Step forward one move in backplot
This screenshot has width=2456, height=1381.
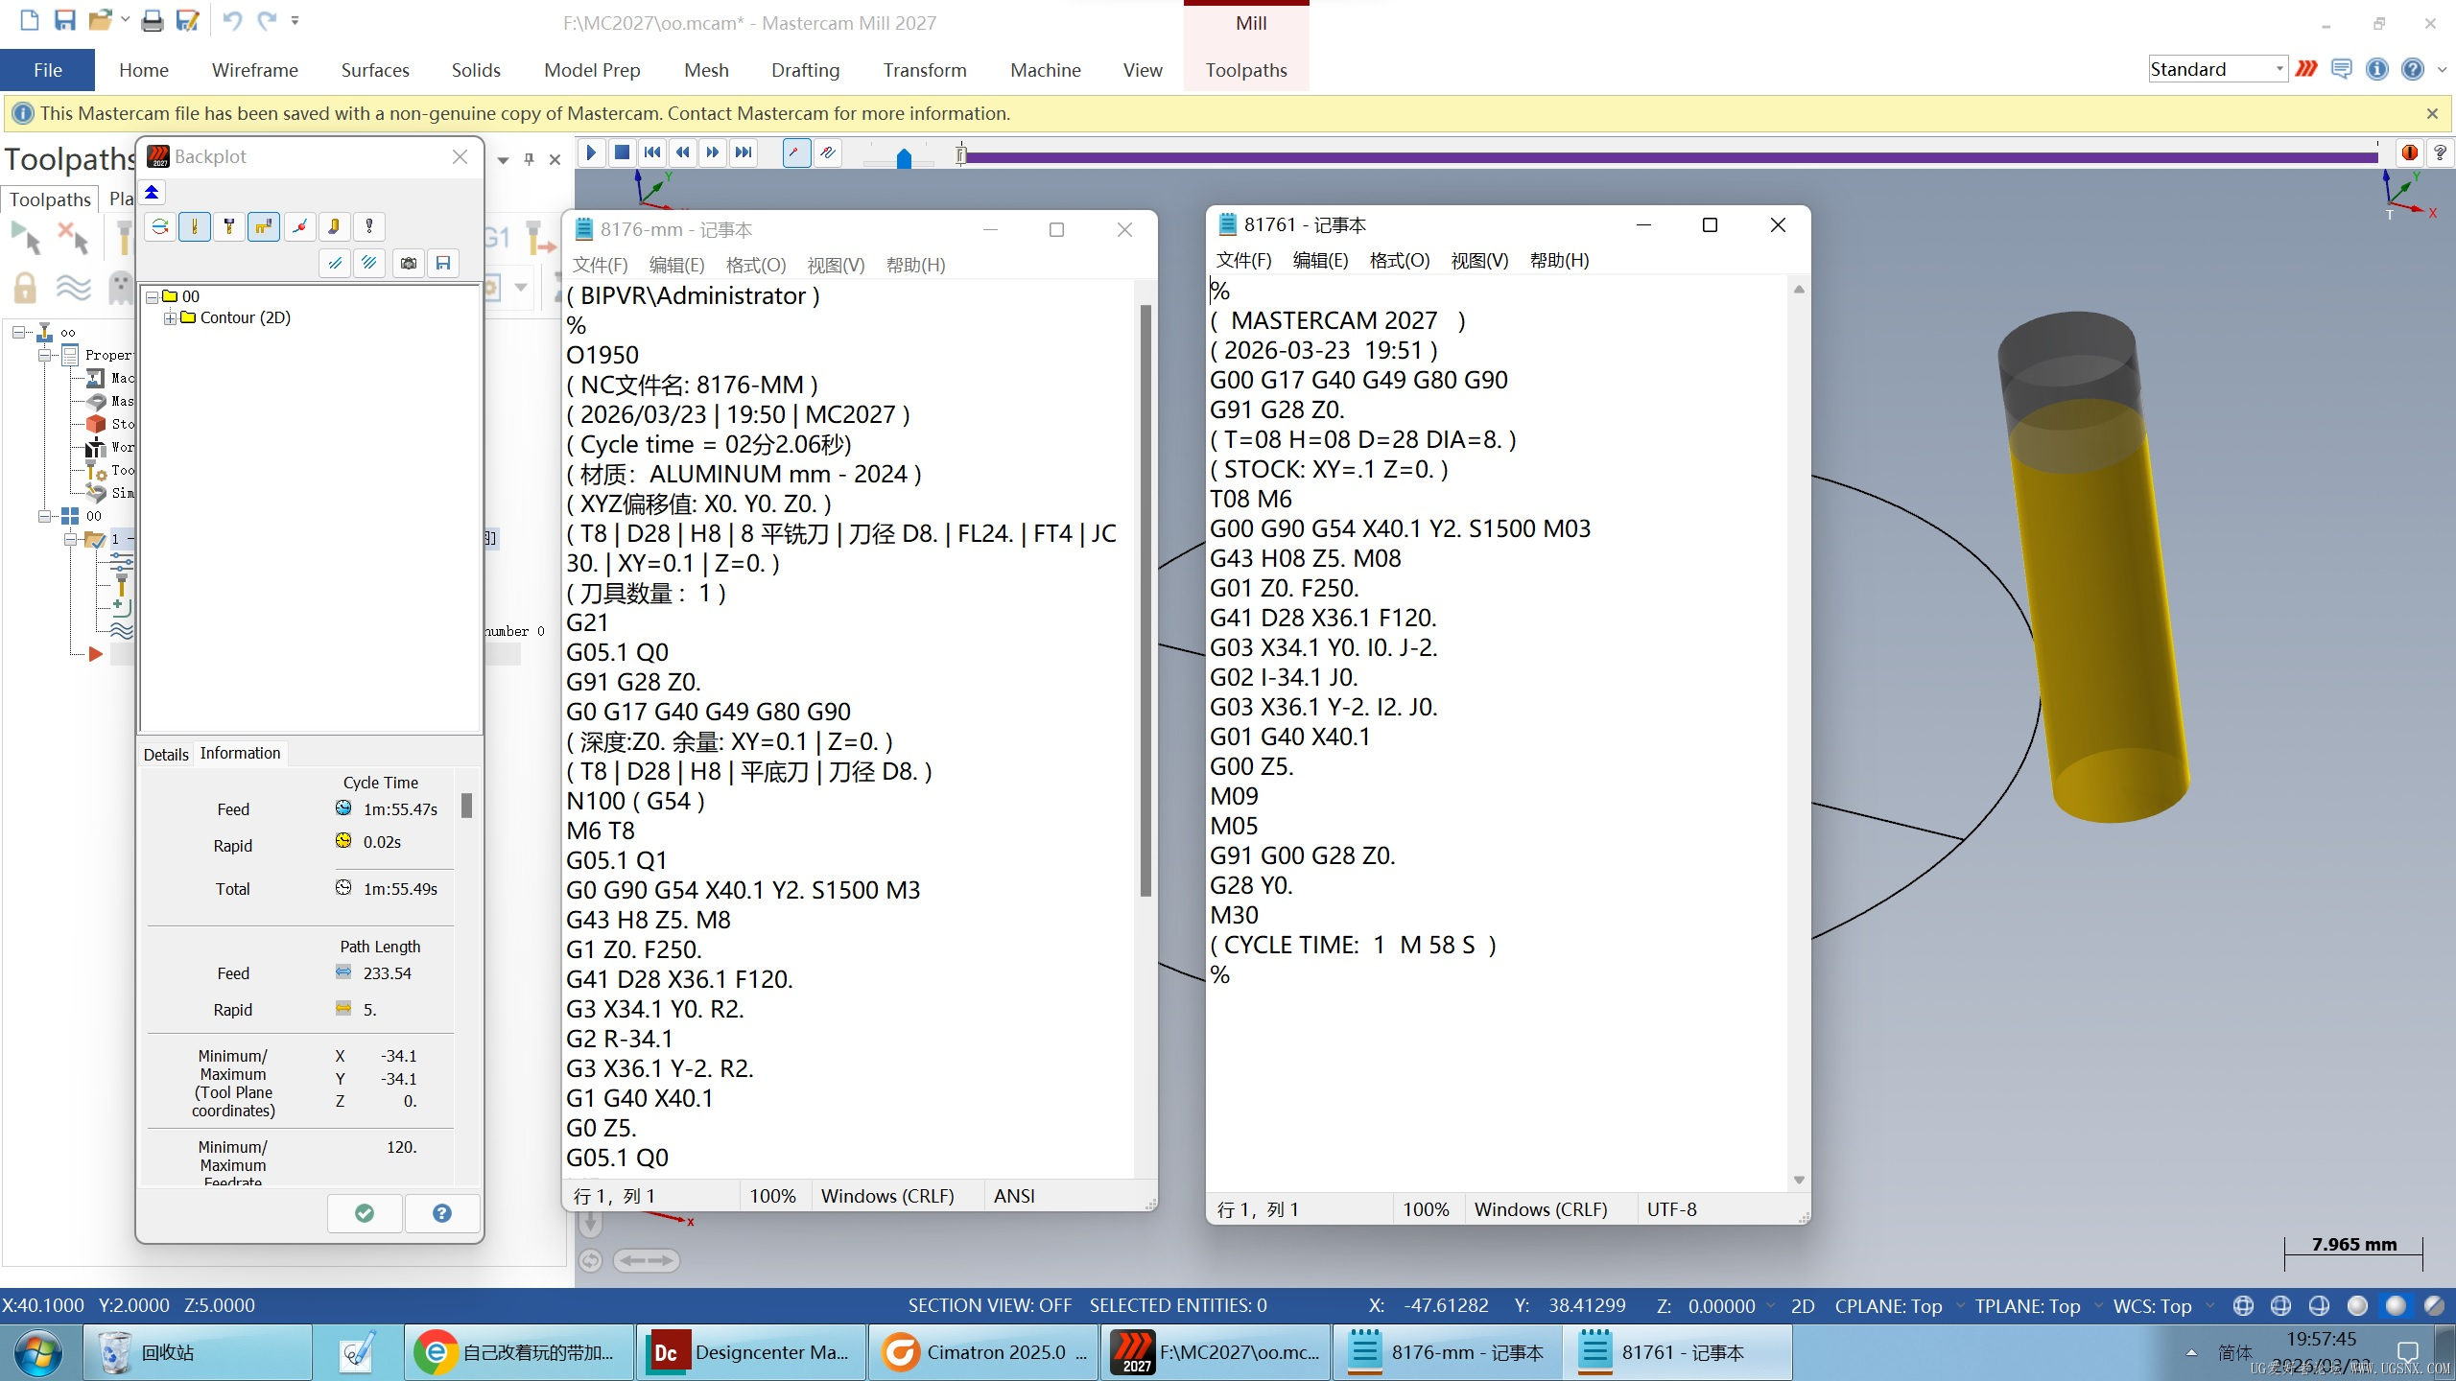pyautogui.click(x=713, y=152)
